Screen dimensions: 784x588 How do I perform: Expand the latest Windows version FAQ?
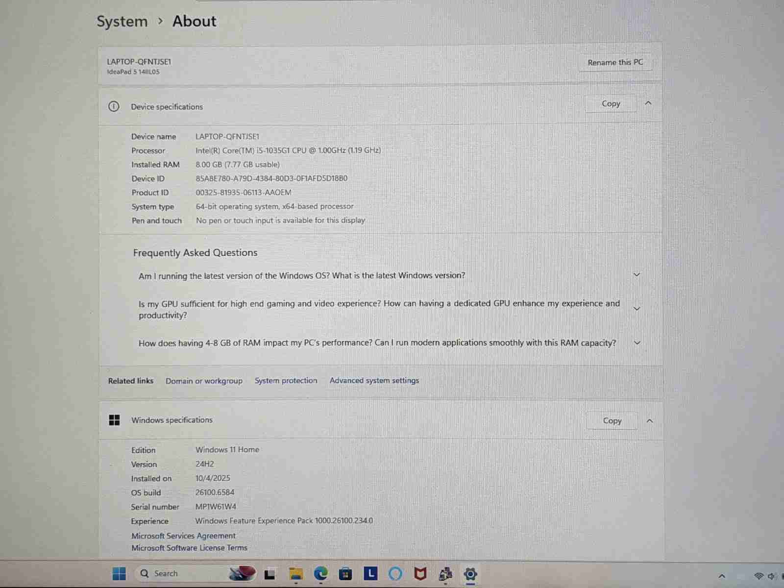pos(637,275)
